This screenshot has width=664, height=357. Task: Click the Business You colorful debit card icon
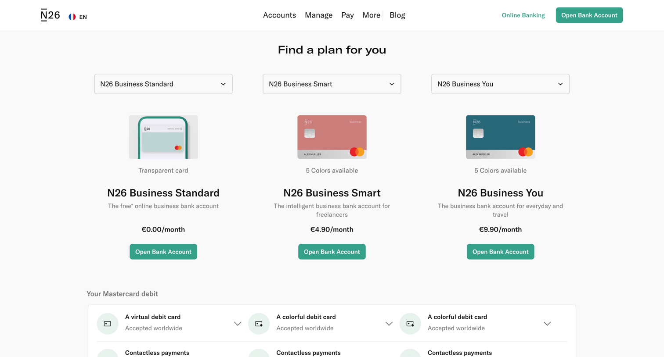410,324
